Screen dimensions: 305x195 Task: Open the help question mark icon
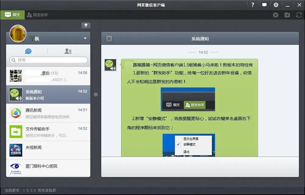click(253, 5)
